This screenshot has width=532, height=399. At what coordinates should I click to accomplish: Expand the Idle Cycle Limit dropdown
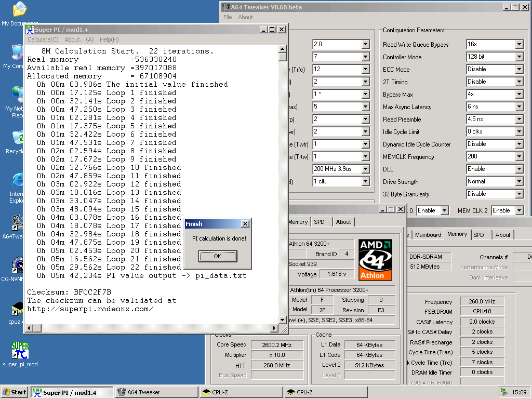(x=519, y=131)
